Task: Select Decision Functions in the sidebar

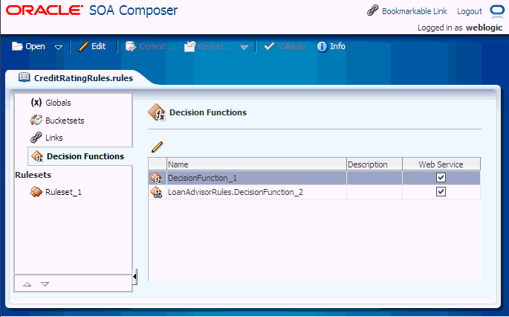Action: point(85,156)
